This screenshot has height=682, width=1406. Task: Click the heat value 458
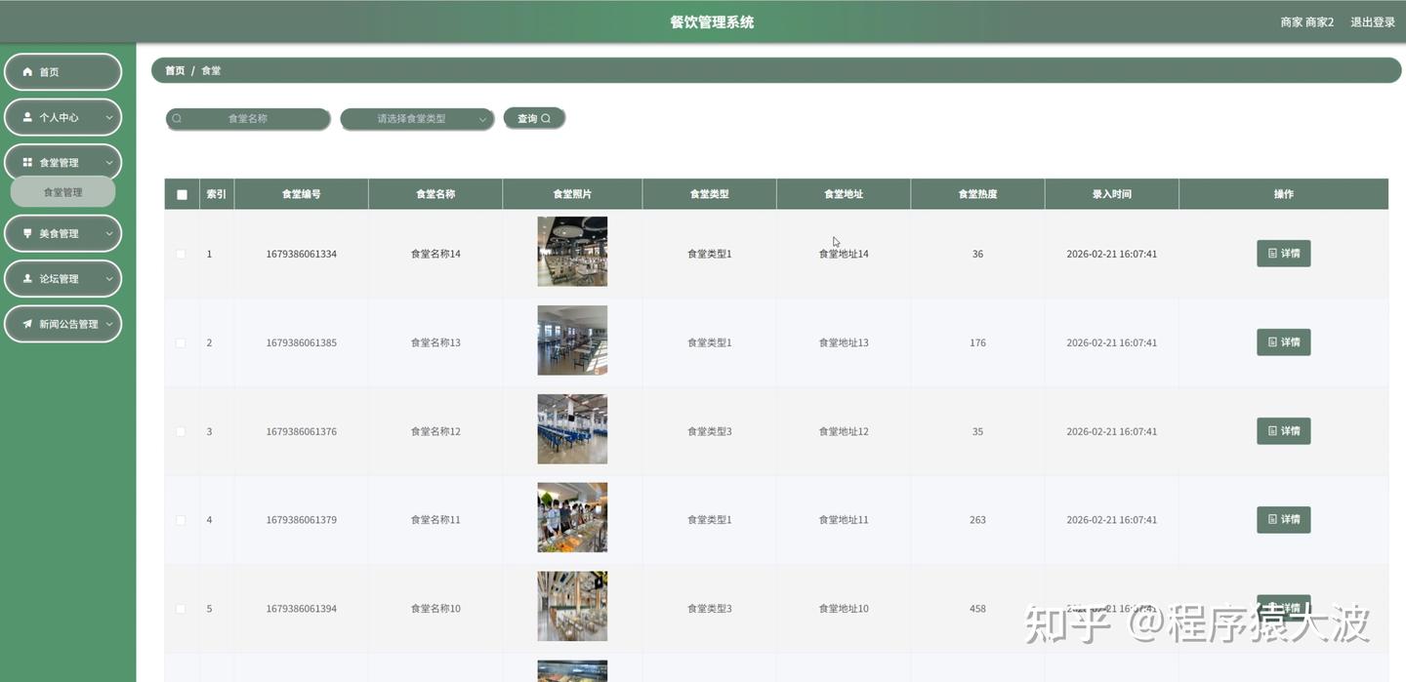[x=977, y=609]
